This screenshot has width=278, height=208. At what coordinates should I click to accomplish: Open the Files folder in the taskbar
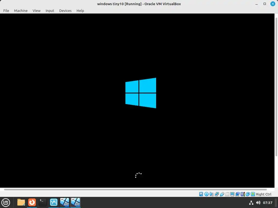(21, 202)
